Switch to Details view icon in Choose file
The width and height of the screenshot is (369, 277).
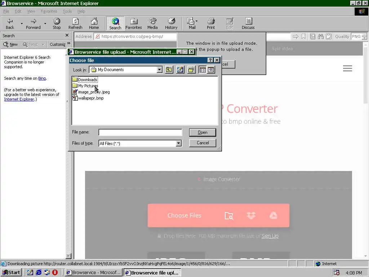[211, 70]
